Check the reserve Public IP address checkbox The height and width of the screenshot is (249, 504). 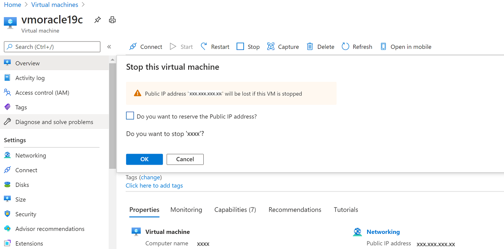tap(130, 115)
